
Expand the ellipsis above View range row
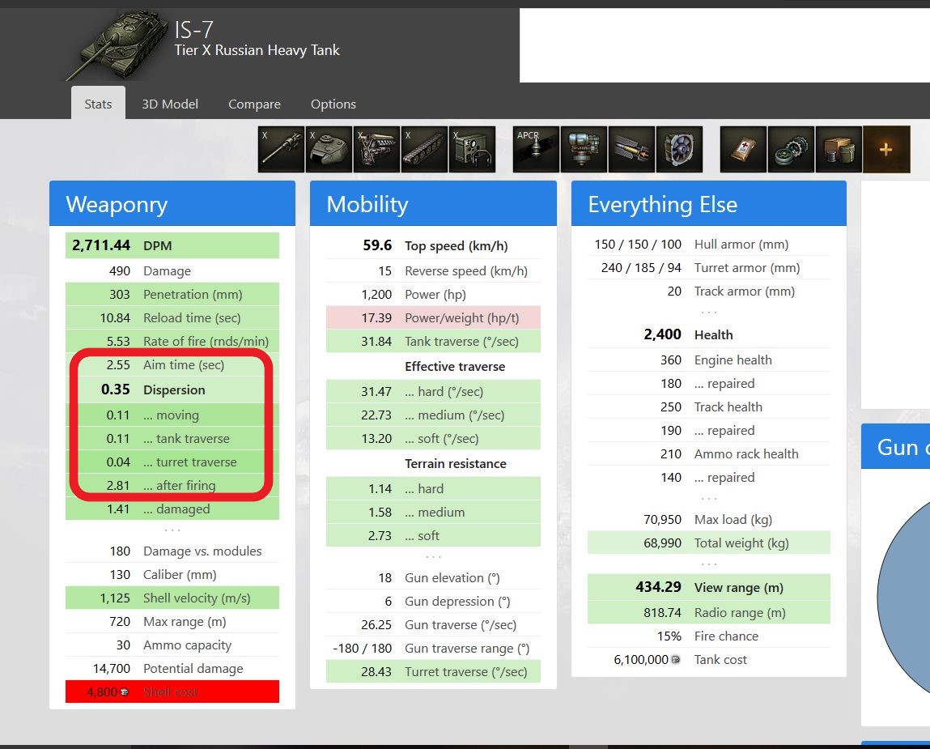pos(709,564)
